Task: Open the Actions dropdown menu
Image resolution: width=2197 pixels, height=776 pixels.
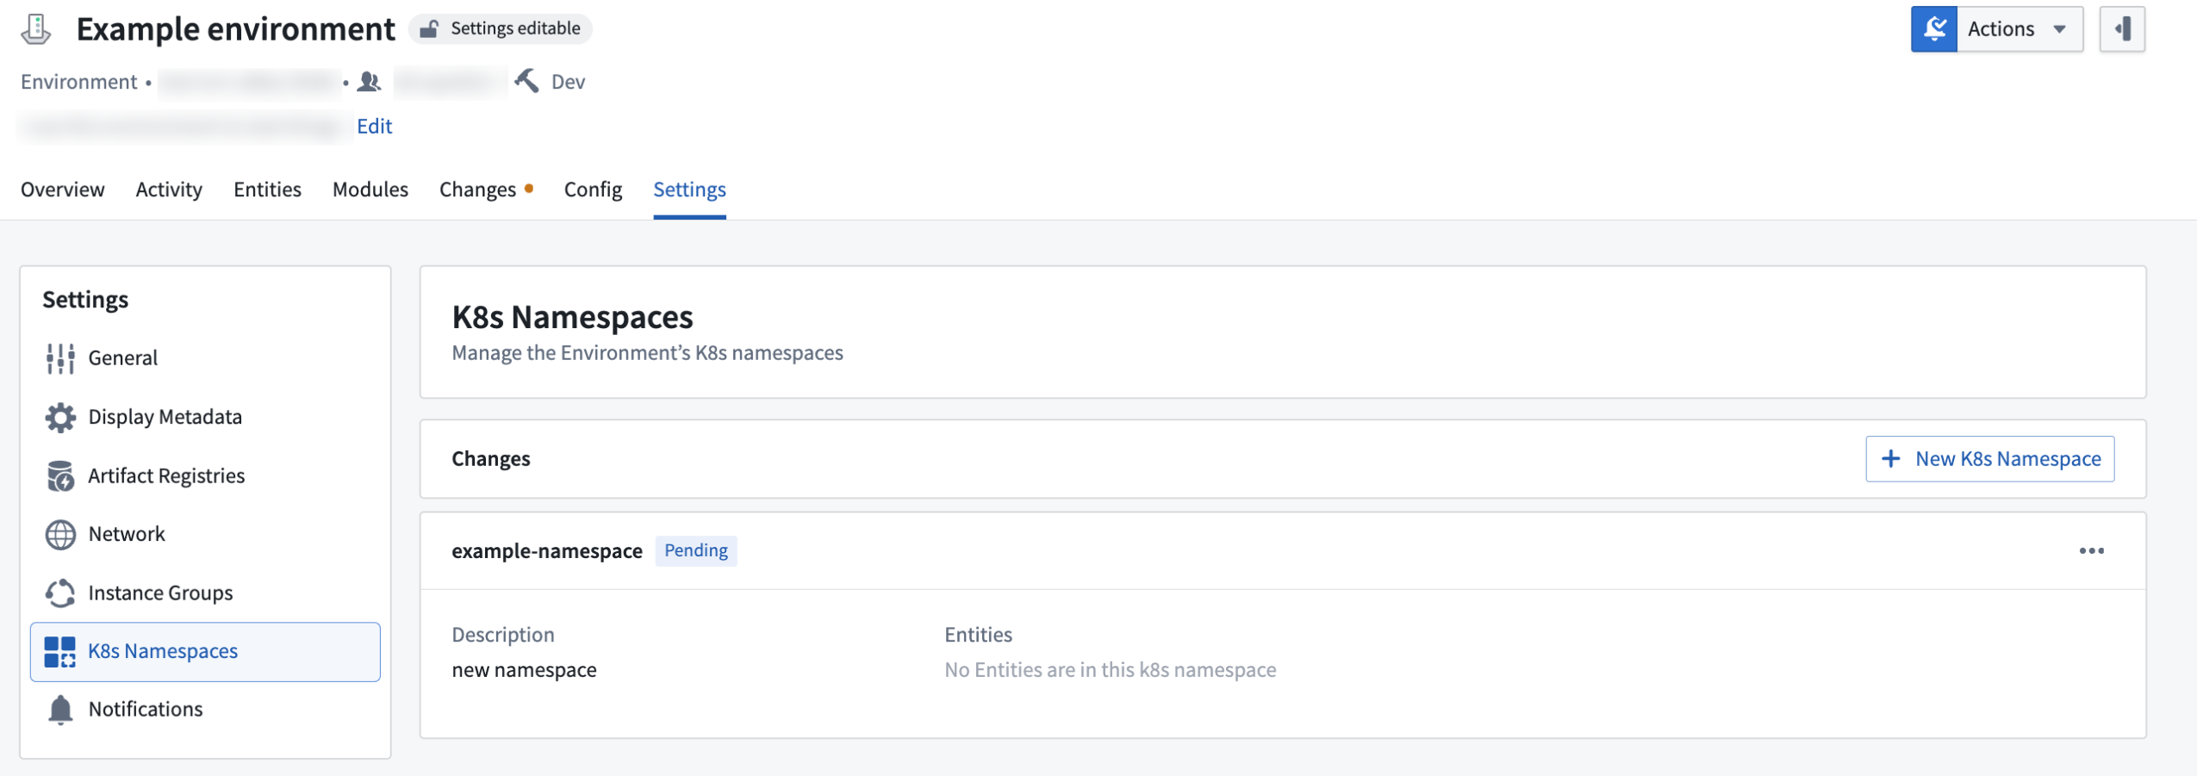Action: click(x=2019, y=28)
